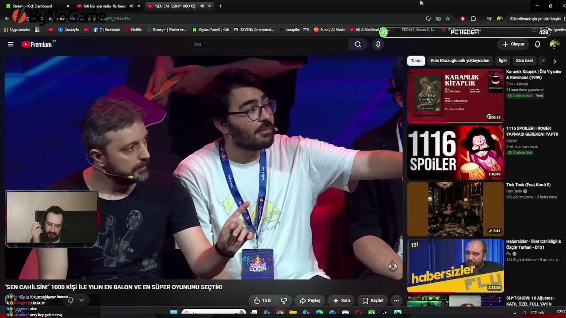This screenshot has height=318, width=566.
Task: Click the red ad-blocker extension icon
Action: (x=463, y=19)
